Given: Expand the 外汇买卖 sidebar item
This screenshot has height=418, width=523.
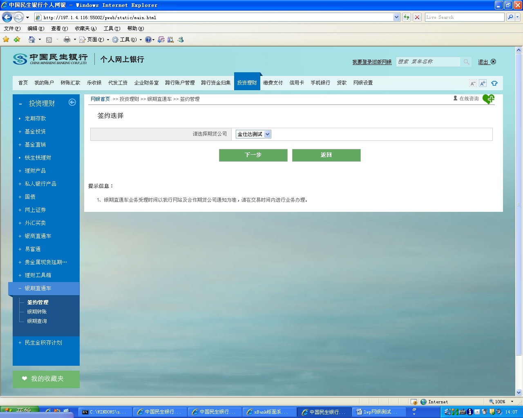Looking at the screenshot, I should pyautogui.click(x=35, y=223).
